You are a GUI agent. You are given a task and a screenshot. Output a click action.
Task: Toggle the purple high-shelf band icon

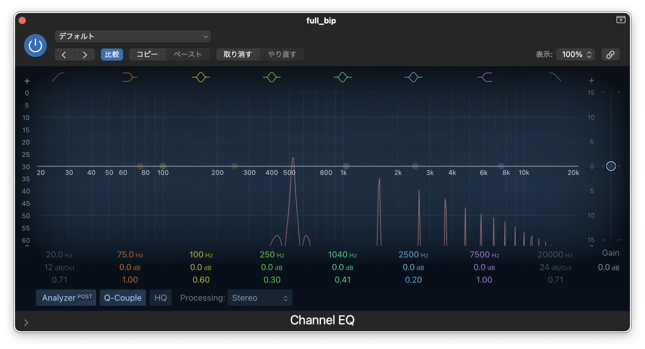[485, 77]
